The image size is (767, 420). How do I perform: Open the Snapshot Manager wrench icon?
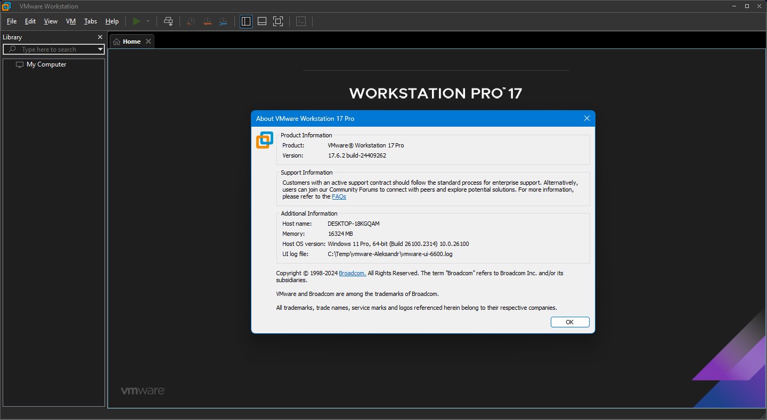coord(223,21)
